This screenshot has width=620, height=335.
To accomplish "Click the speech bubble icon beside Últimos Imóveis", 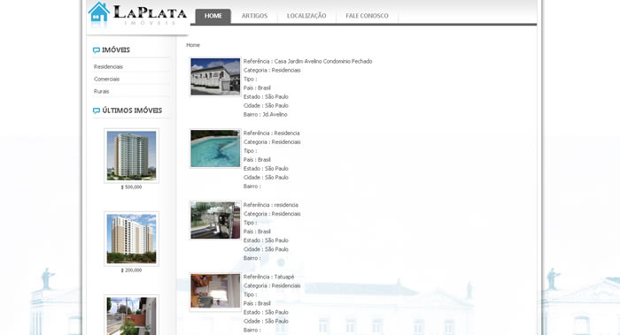I will [96, 110].
